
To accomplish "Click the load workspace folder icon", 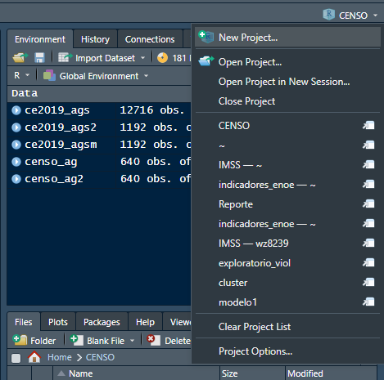I will coord(20,58).
